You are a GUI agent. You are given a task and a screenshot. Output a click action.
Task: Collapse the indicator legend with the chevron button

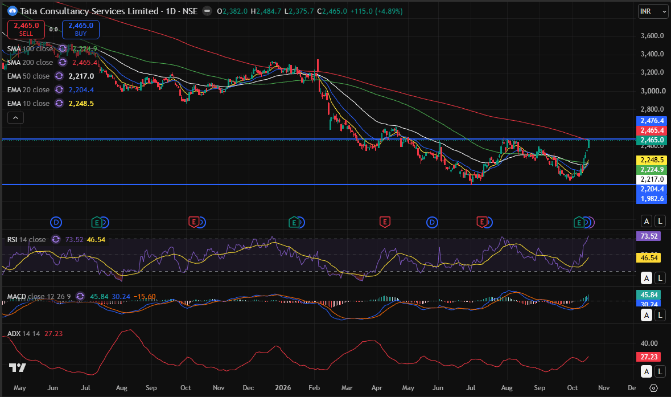coord(15,118)
